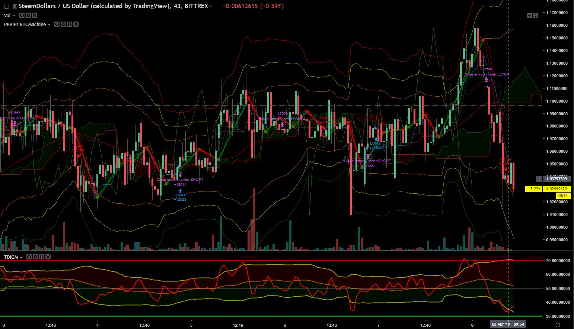Click the 1.15000000 price axis label
The height and width of the screenshot is (329, 574).
[557, 38]
